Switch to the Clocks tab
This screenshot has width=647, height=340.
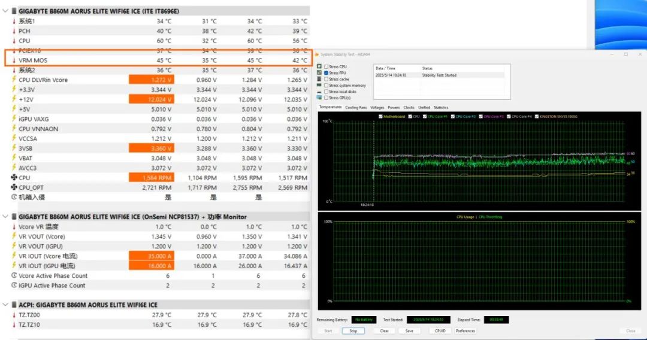[409, 108]
